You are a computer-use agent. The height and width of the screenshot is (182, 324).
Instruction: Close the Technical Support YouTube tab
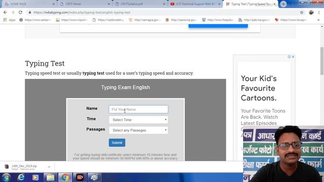coord(219,4)
